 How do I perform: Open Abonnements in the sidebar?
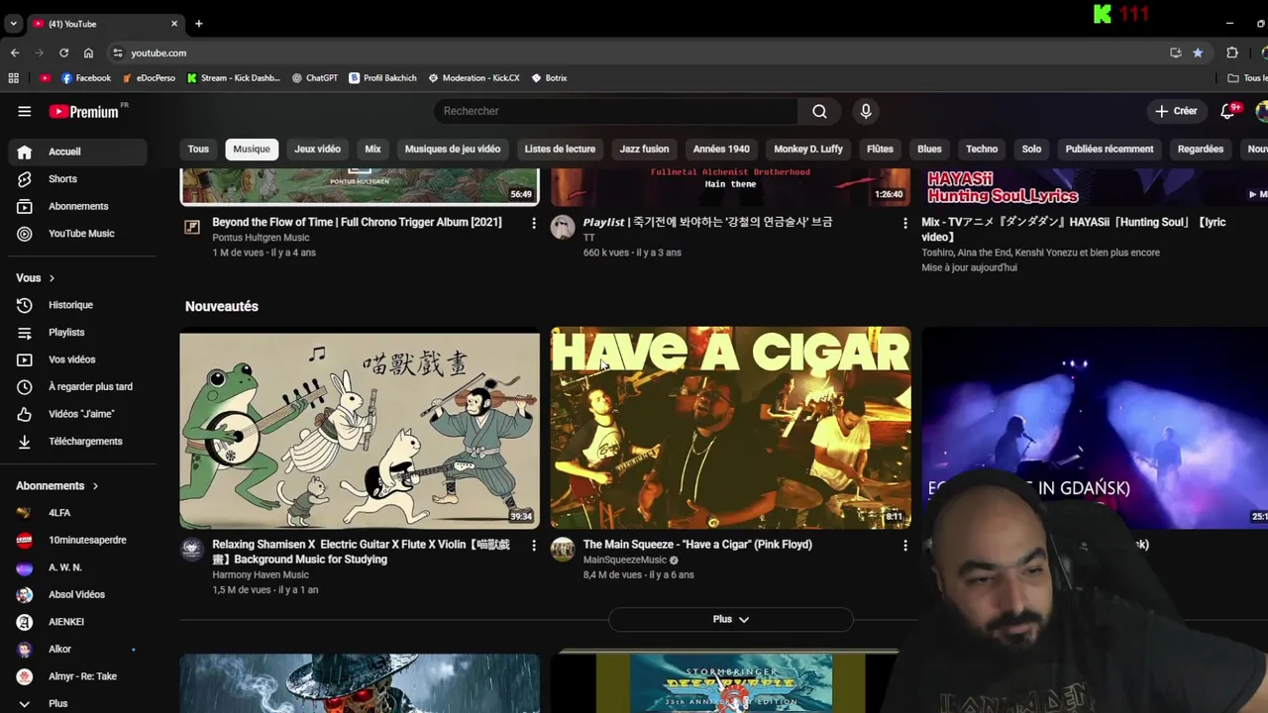pyautogui.click(x=77, y=206)
